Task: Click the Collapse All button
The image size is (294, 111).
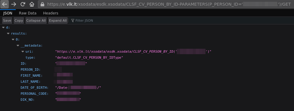Action: [36, 20]
